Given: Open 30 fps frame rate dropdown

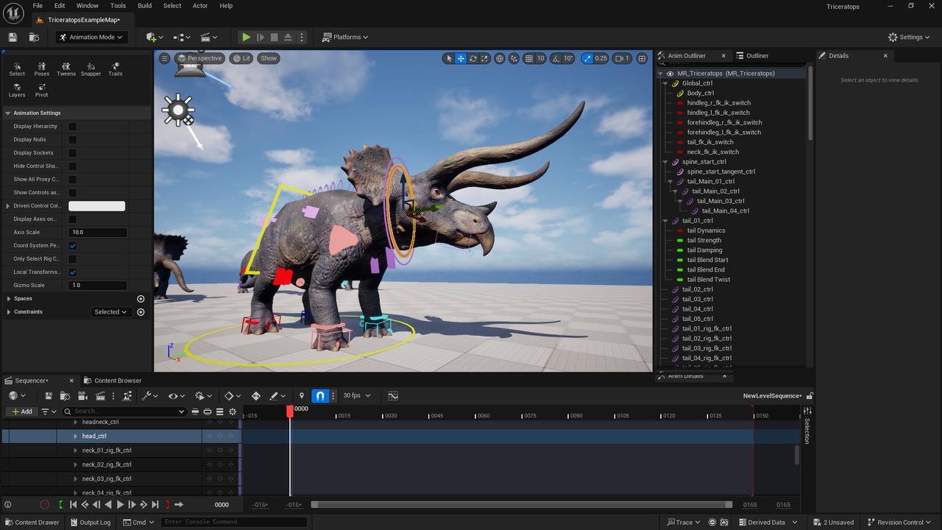Looking at the screenshot, I should [x=357, y=395].
